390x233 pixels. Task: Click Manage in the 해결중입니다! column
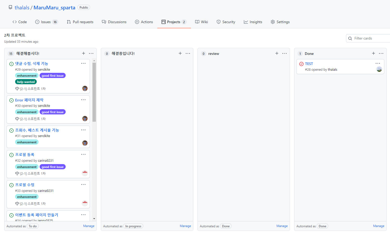[x=185, y=226]
